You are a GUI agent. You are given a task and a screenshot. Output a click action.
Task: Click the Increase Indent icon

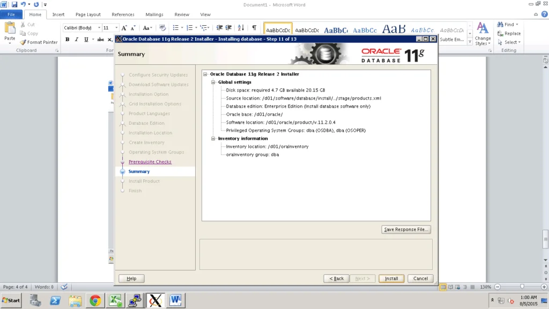coord(228,28)
